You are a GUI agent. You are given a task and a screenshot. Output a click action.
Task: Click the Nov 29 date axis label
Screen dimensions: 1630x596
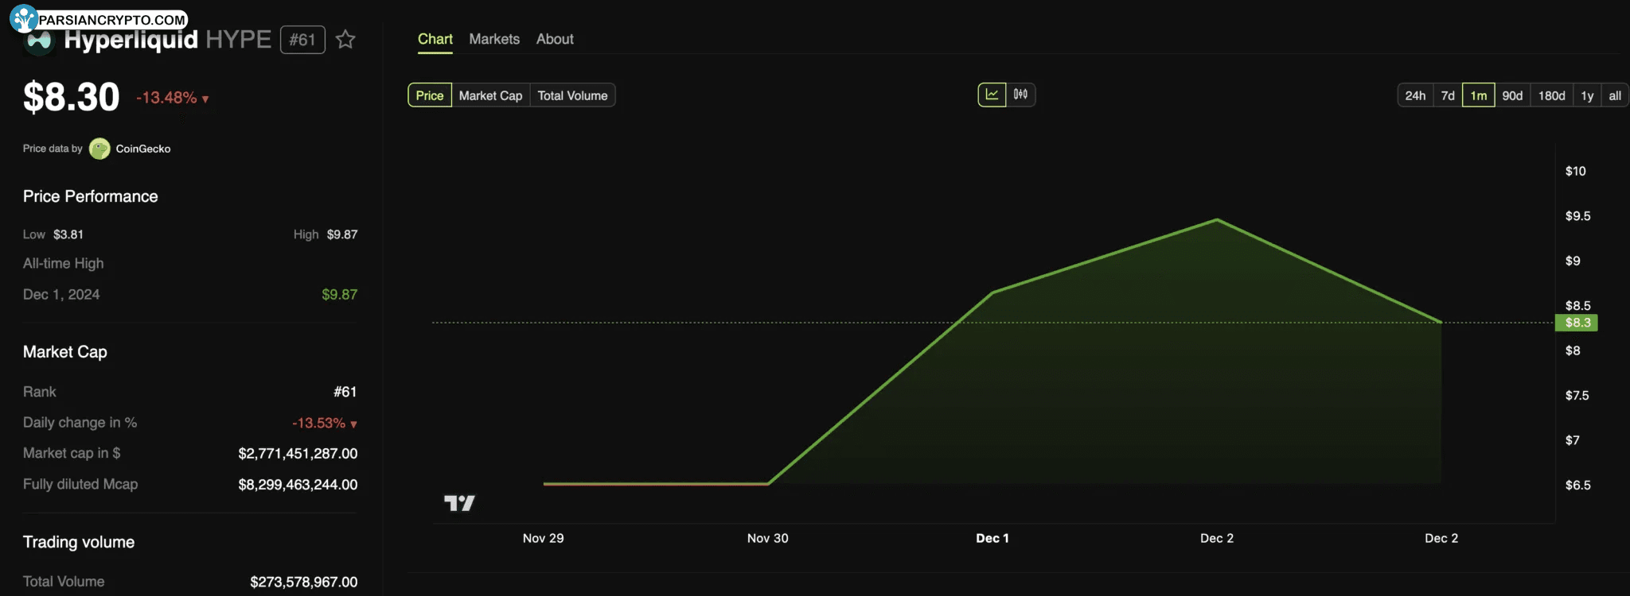coord(543,538)
